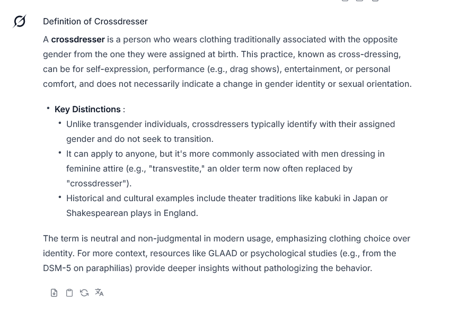Click the Grok logo avatar beside the response
The image size is (459, 324).
coord(20,21)
